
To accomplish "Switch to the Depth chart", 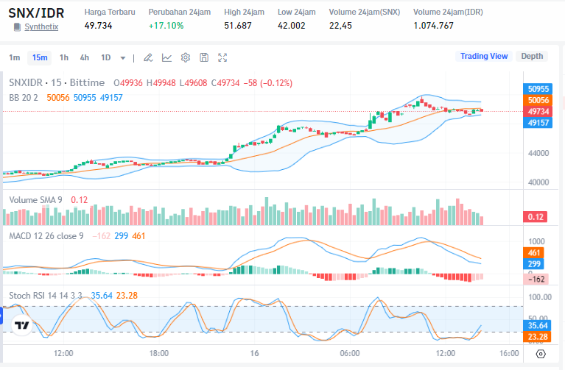I will click(x=532, y=56).
